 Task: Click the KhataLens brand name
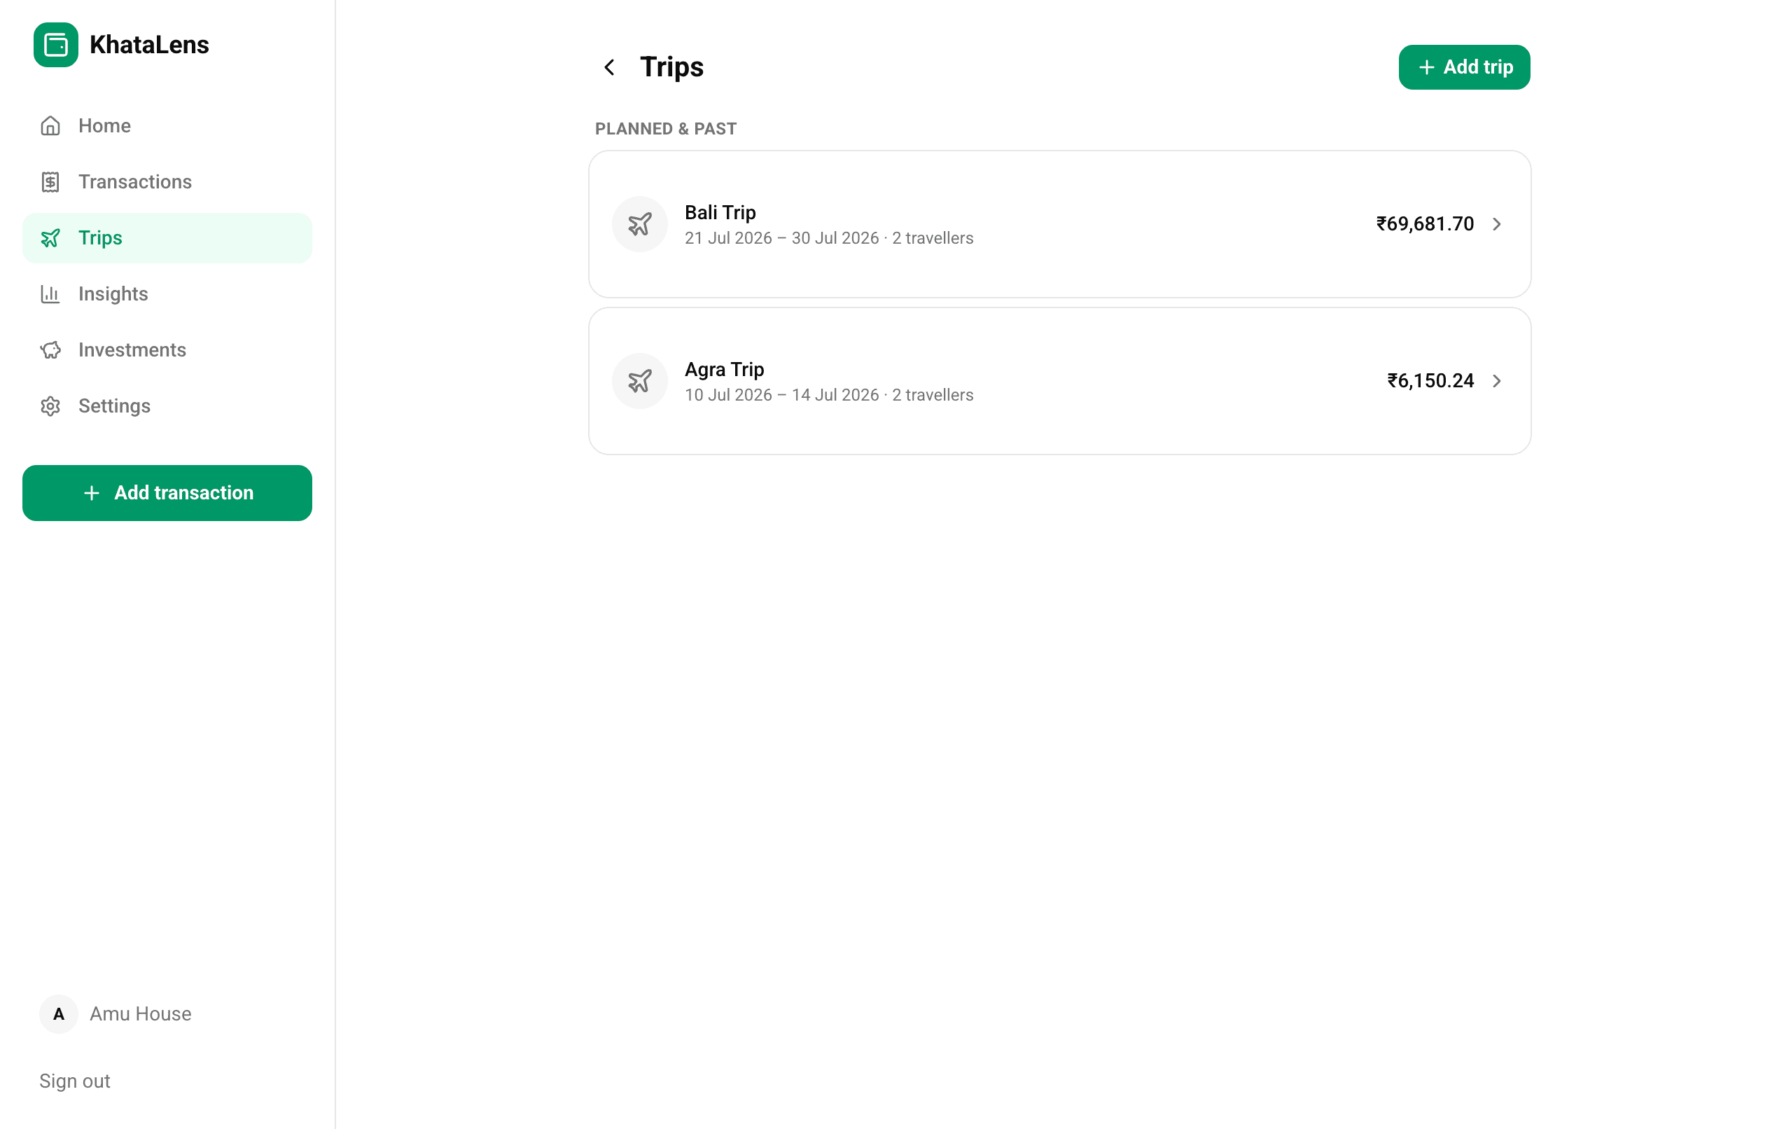click(150, 45)
